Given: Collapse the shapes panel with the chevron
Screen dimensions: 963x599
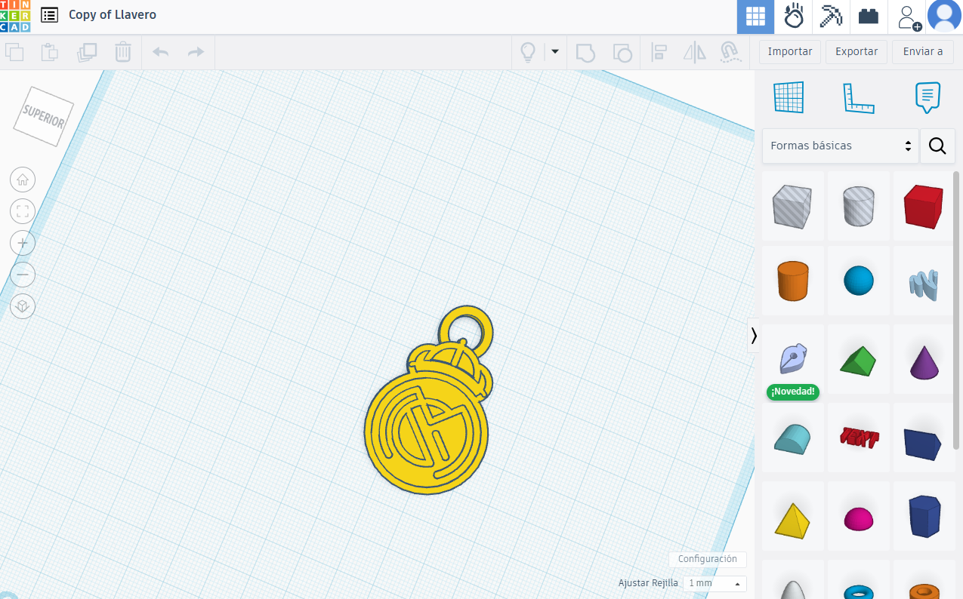Looking at the screenshot, I should coord(753,336).
